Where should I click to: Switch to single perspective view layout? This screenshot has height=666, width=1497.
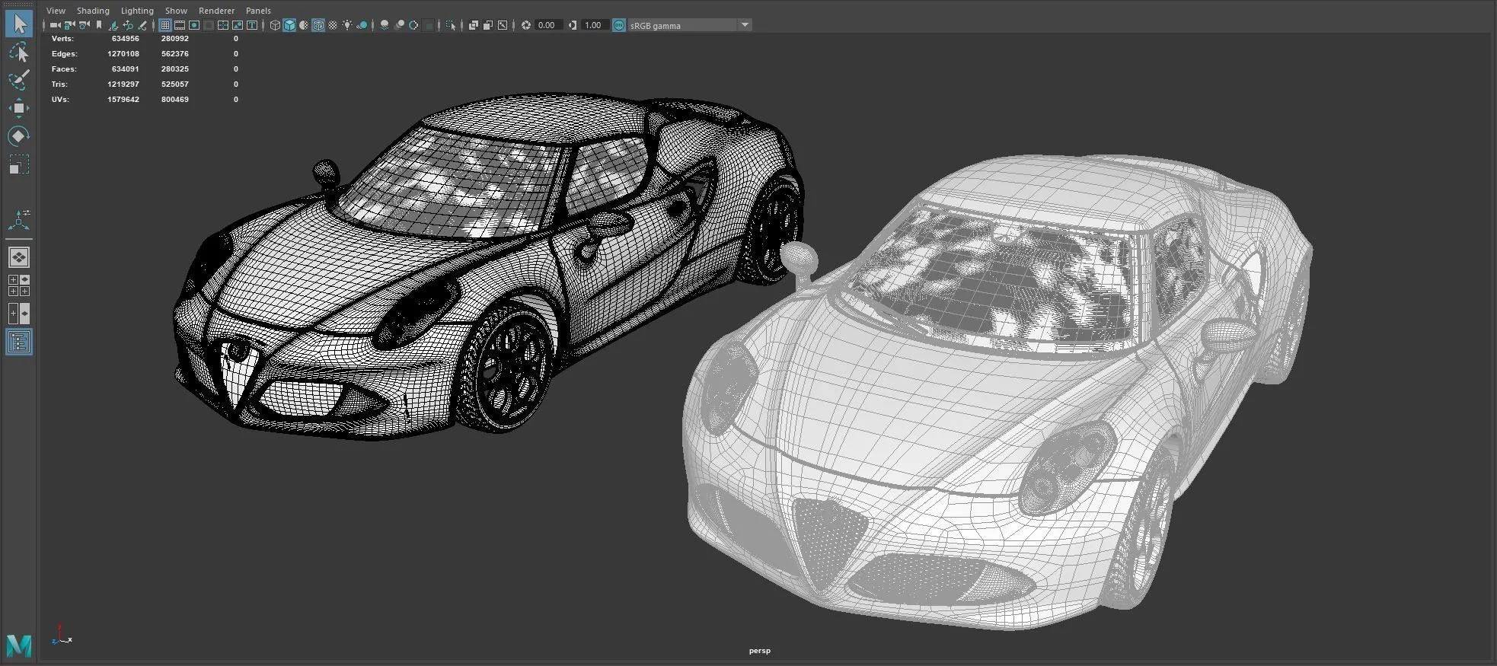click(18, 257)
